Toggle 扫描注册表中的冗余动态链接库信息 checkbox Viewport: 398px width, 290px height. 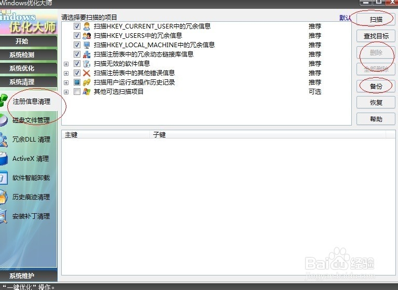(x=77, y=54)
